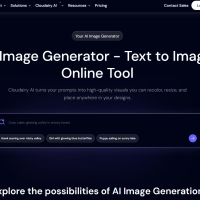Click the magic search sparkle icon
200x200 pixels.
tap(2, 122)
